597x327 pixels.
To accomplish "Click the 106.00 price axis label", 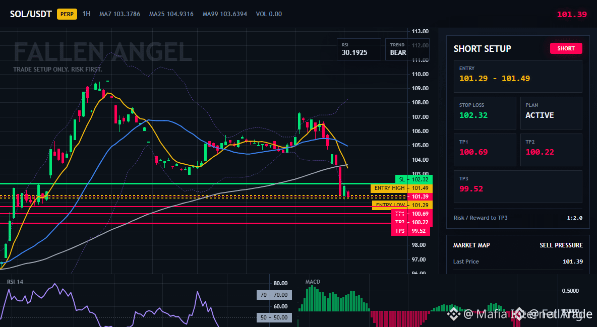I will click(420, 131).
